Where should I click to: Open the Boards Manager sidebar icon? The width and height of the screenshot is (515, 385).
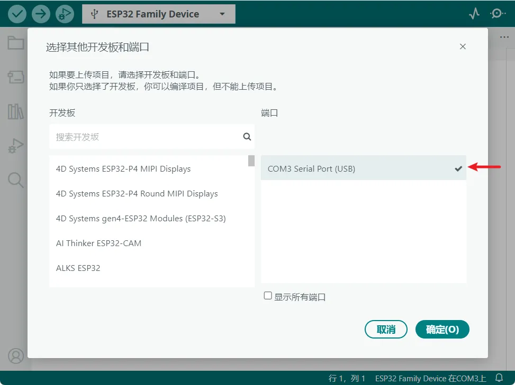tap(15, 77)
